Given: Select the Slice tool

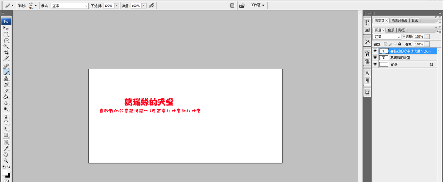Looking at the screenshot, I should (6, 59).
